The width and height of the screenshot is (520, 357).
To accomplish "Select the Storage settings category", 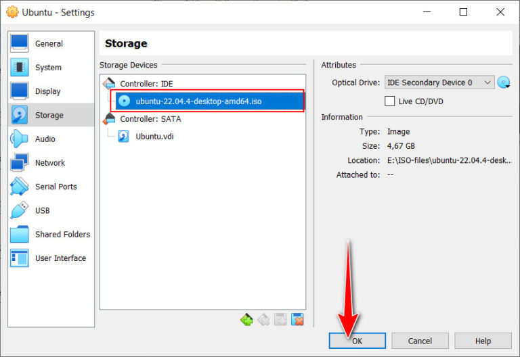I will pos(51,115).
